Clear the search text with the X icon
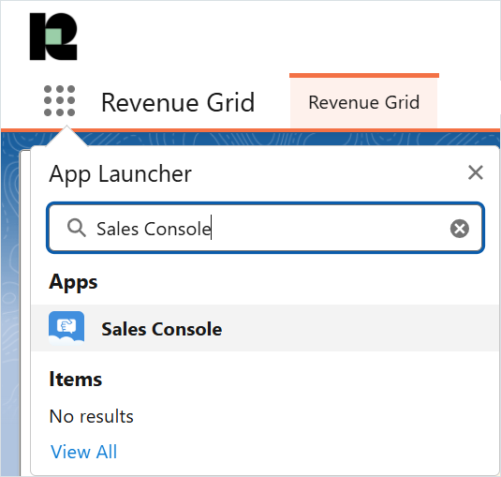 click(460, 229)
